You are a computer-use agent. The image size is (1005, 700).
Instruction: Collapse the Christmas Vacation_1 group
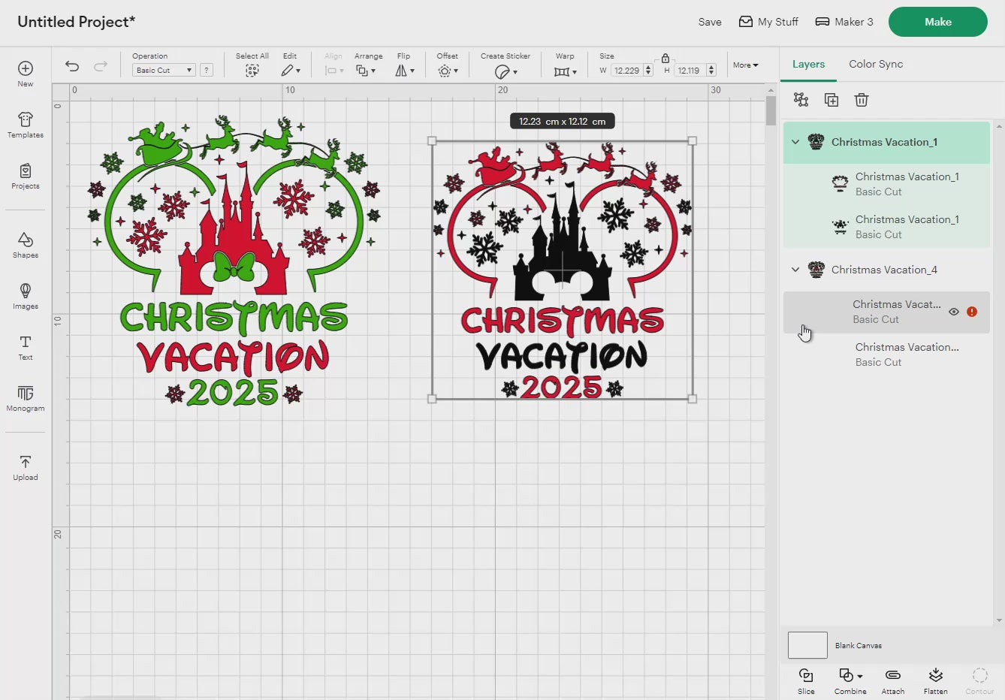[x=795, y=142]
